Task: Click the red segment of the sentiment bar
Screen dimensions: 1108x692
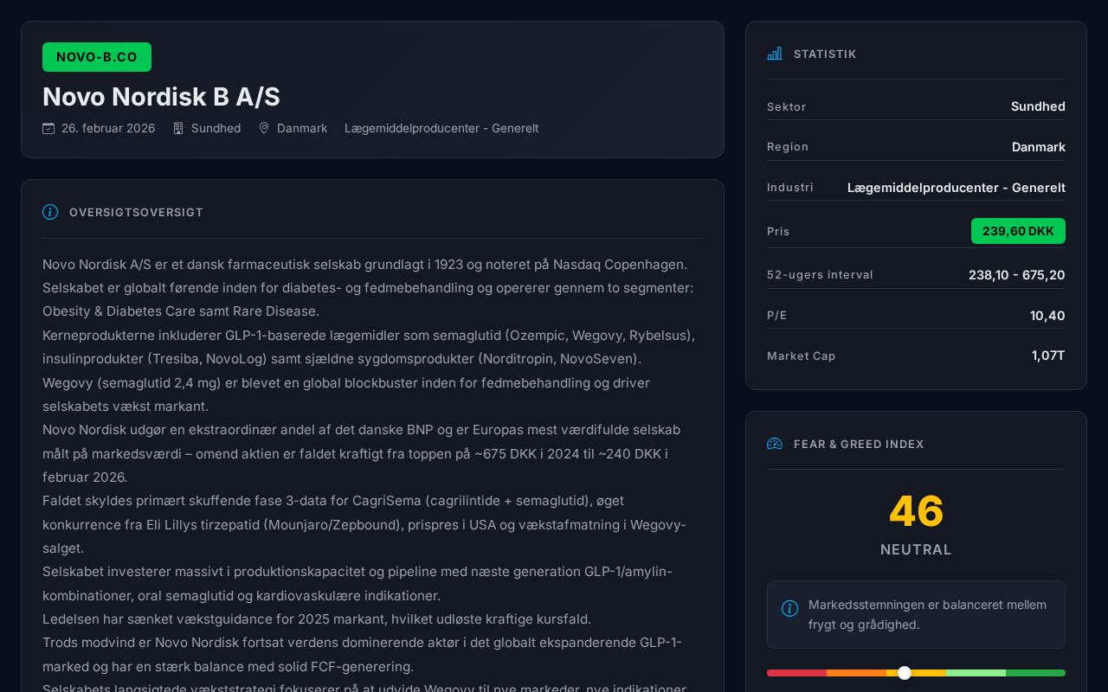Action: click(796, 673)
